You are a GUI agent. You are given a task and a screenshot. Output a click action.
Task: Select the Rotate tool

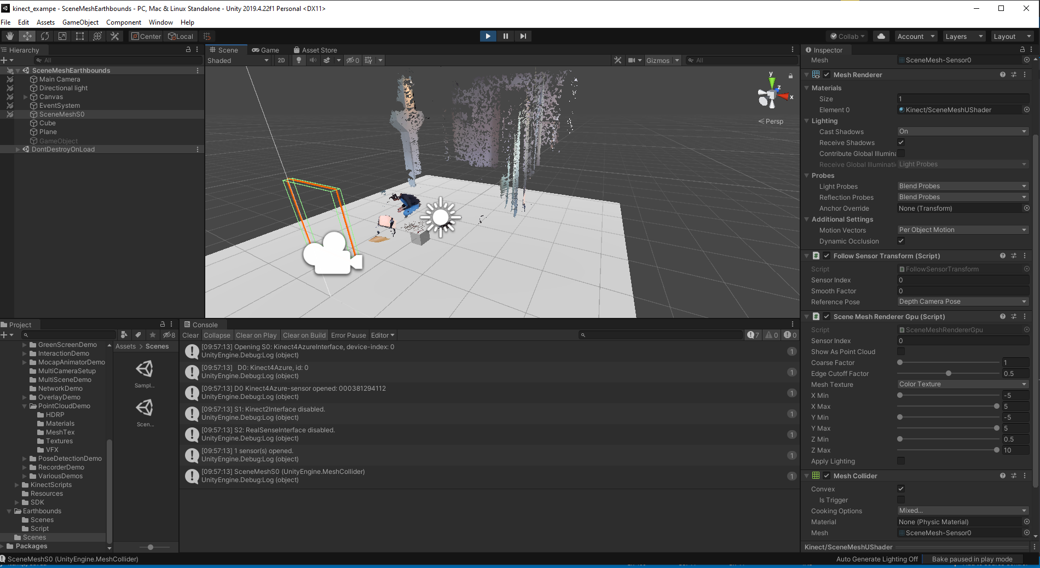click(x=44, y=36)
